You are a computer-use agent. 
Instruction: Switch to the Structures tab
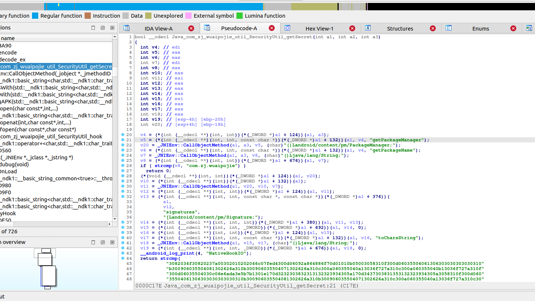click(x=400, y=28)
